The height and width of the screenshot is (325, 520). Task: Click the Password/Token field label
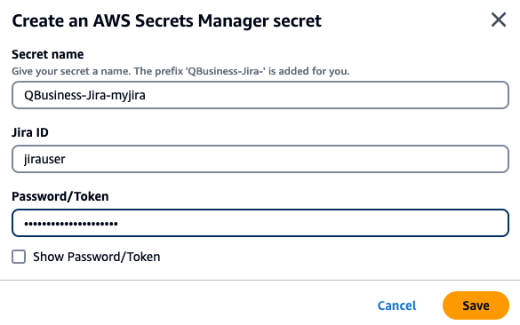[x=60, y=196]
